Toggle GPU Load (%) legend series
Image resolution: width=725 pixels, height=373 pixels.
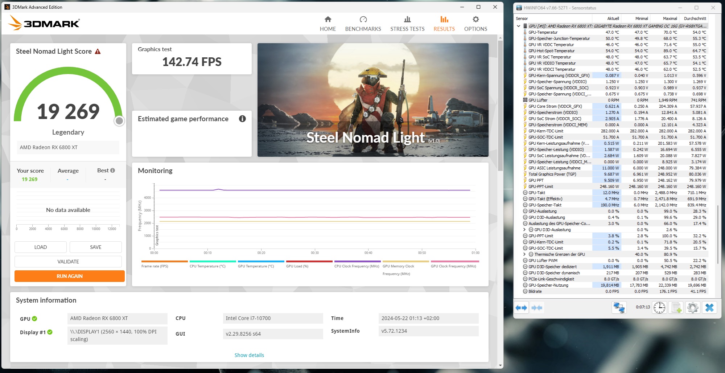(309, 264)
